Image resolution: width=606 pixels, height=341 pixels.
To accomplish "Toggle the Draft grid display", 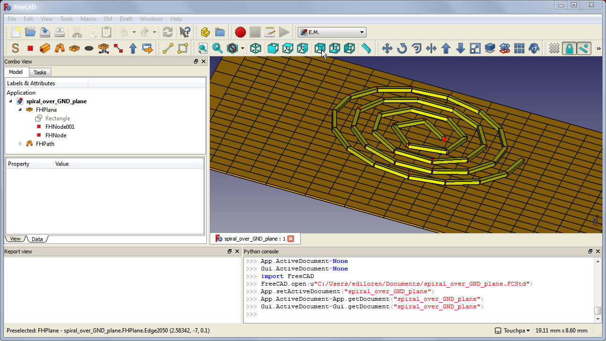I will (554, 48).
